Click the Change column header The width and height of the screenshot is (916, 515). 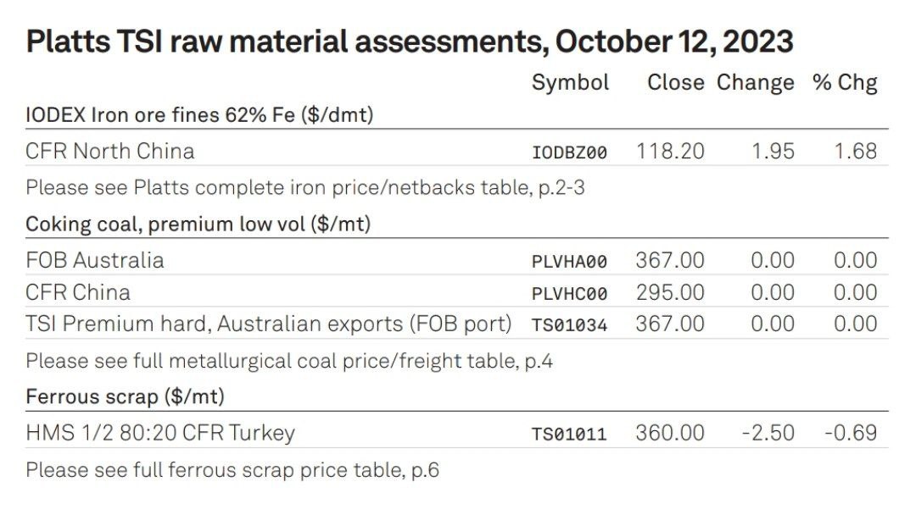coord(756,83)
